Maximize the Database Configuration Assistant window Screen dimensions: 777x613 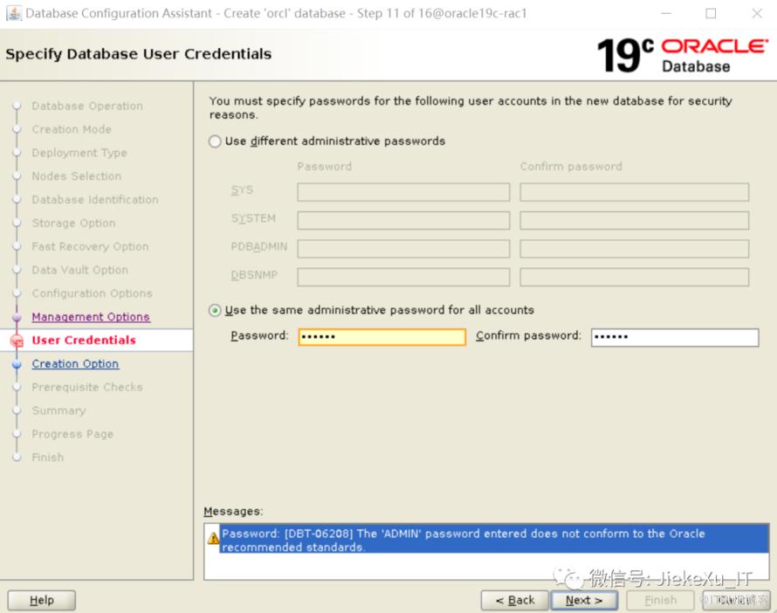pyautogui.click(x=711, y=13)
